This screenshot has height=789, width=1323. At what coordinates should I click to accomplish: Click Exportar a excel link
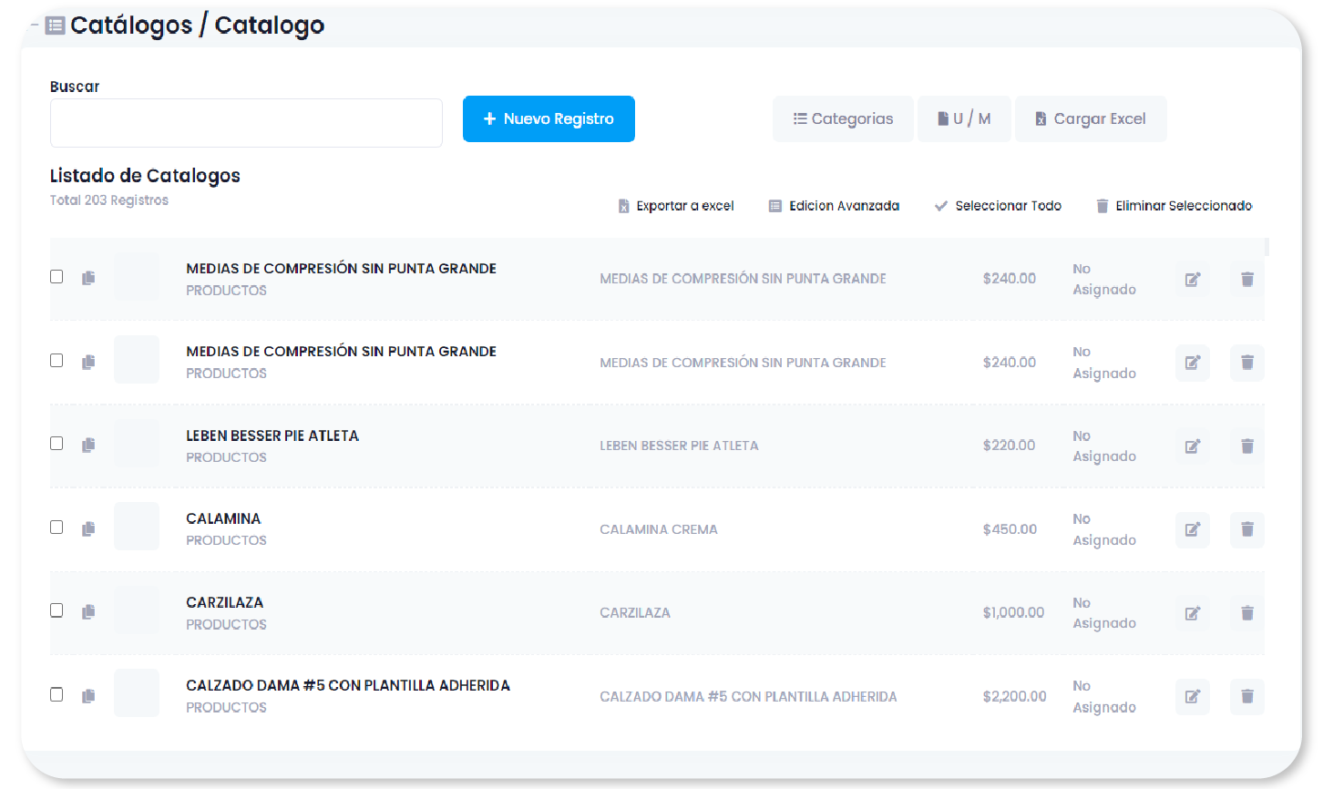[676, 206]
